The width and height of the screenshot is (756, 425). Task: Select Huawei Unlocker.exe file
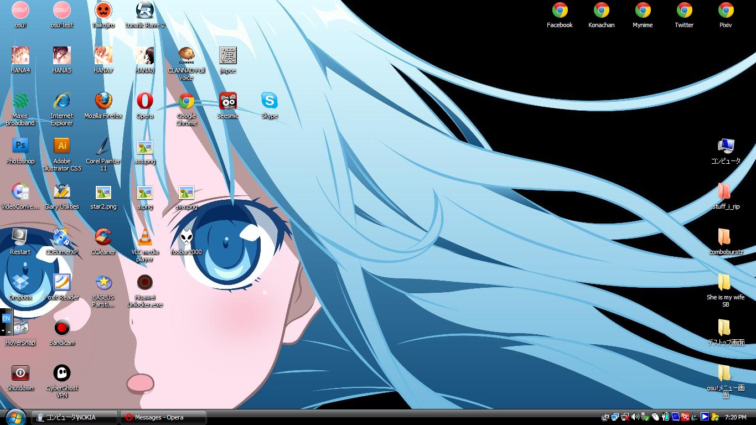145,291
